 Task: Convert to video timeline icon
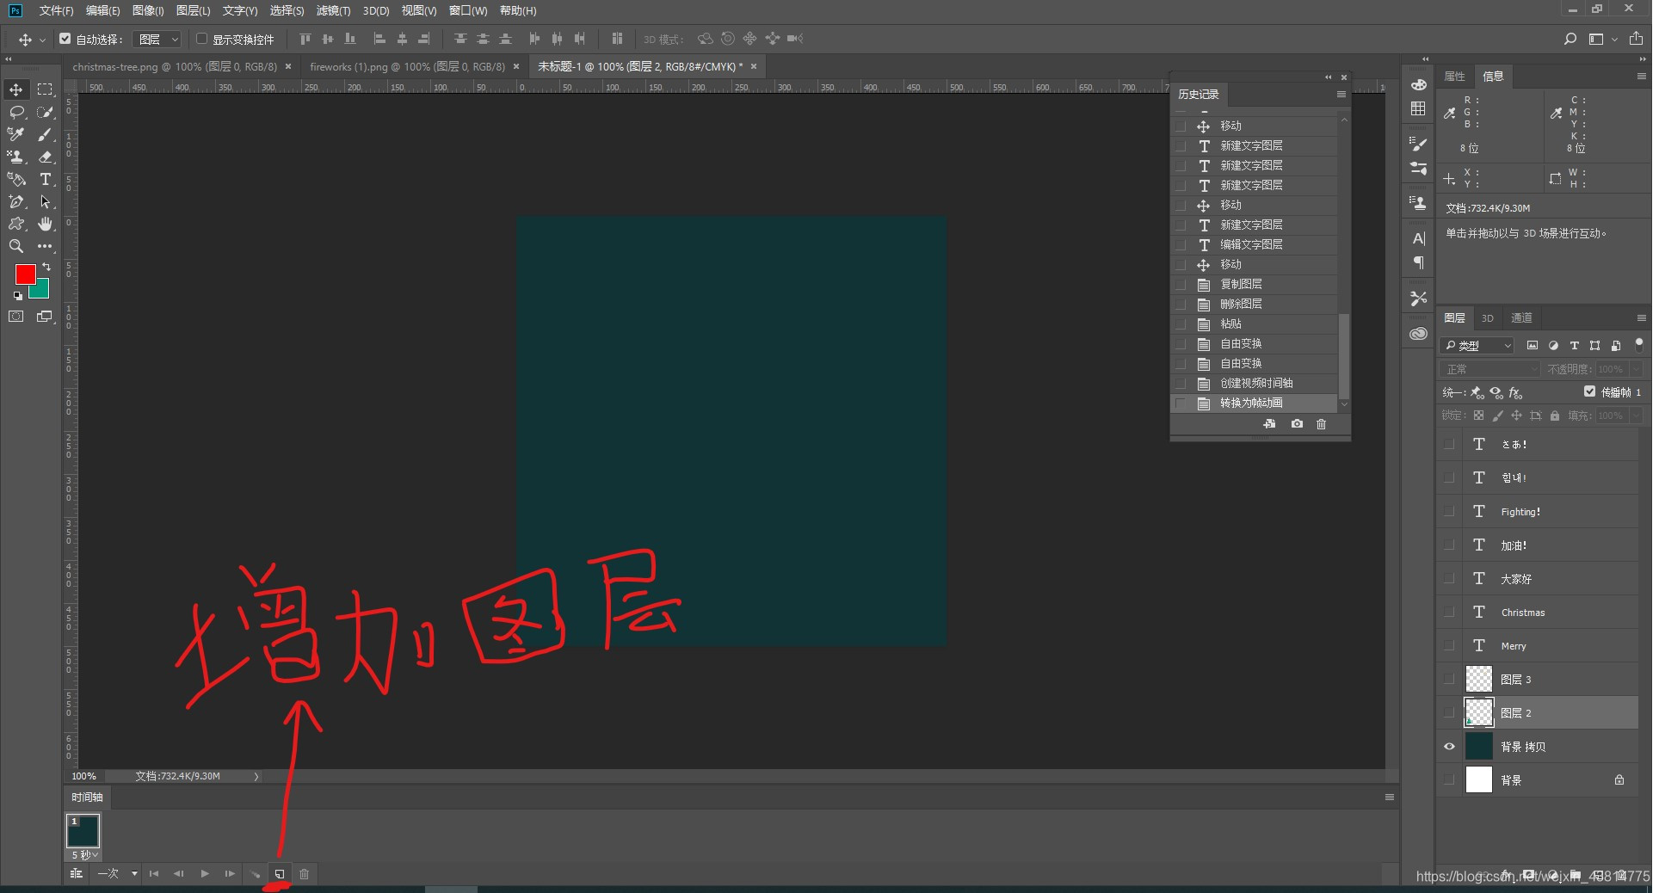77,874
